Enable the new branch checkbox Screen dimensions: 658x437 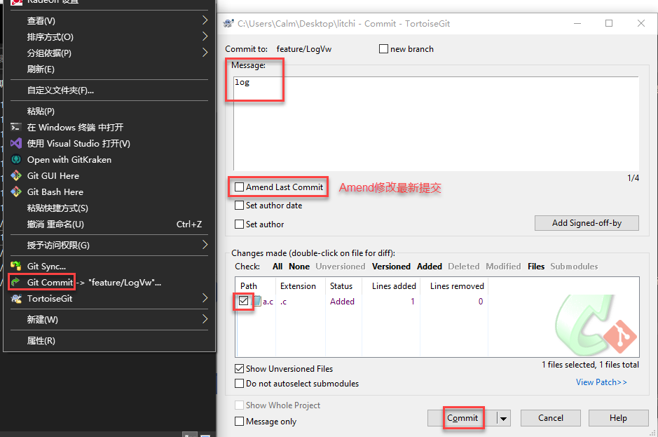383,48
